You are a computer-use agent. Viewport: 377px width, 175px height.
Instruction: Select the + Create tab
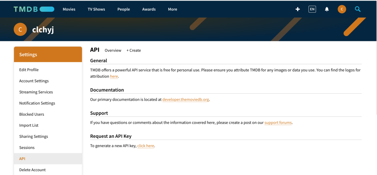(134, 50)
